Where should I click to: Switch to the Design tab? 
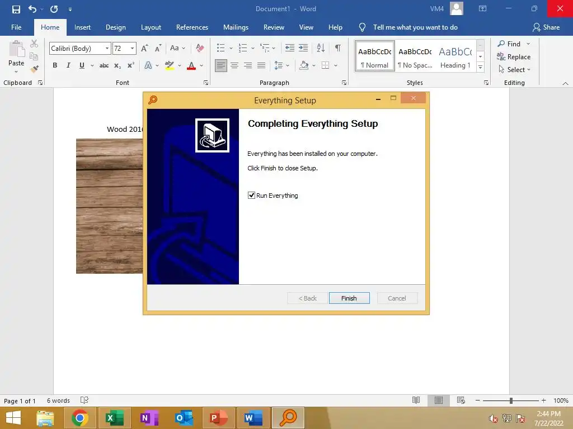click(x=115, y=27)
